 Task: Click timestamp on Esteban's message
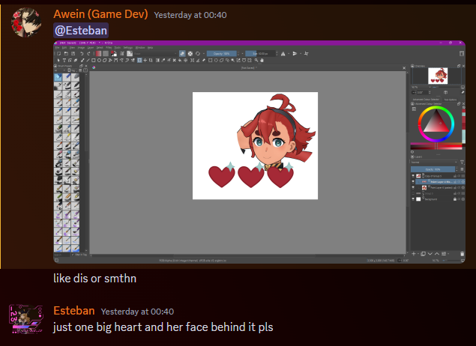[x=137, y=312]
